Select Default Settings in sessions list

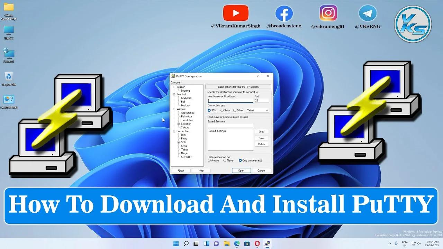click(217, 131)
